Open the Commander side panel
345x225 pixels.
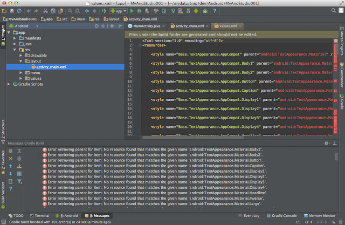(x=342, y=75)
